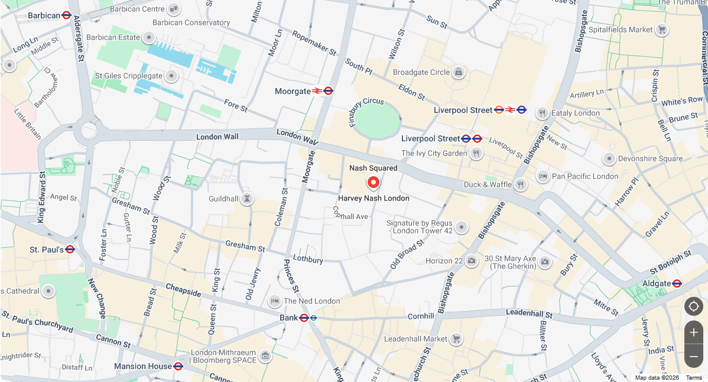Image resolution: width=708 pixels, height=382 pixels.
Task: Click the London Mithraeum museum icon
Action: [x=265, y=356]
